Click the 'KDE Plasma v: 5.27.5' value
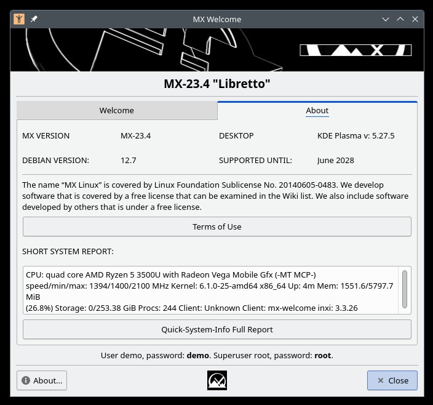 coord(356,135)
